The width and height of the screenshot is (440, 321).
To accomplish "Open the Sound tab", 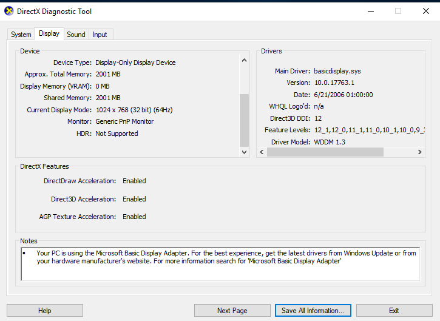I will [76, 35].
